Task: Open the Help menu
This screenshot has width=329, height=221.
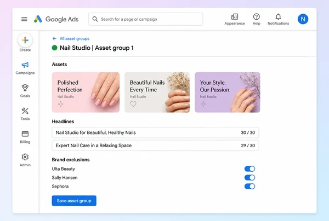Action: [257, 19]
